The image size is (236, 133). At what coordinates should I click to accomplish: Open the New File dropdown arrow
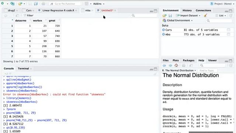[7, 4]
